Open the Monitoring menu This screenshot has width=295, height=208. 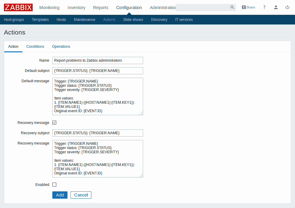point(49,8)
